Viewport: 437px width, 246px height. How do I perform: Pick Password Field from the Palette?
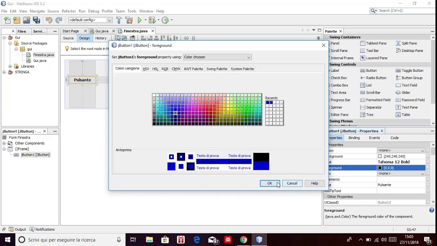[410, 100]
